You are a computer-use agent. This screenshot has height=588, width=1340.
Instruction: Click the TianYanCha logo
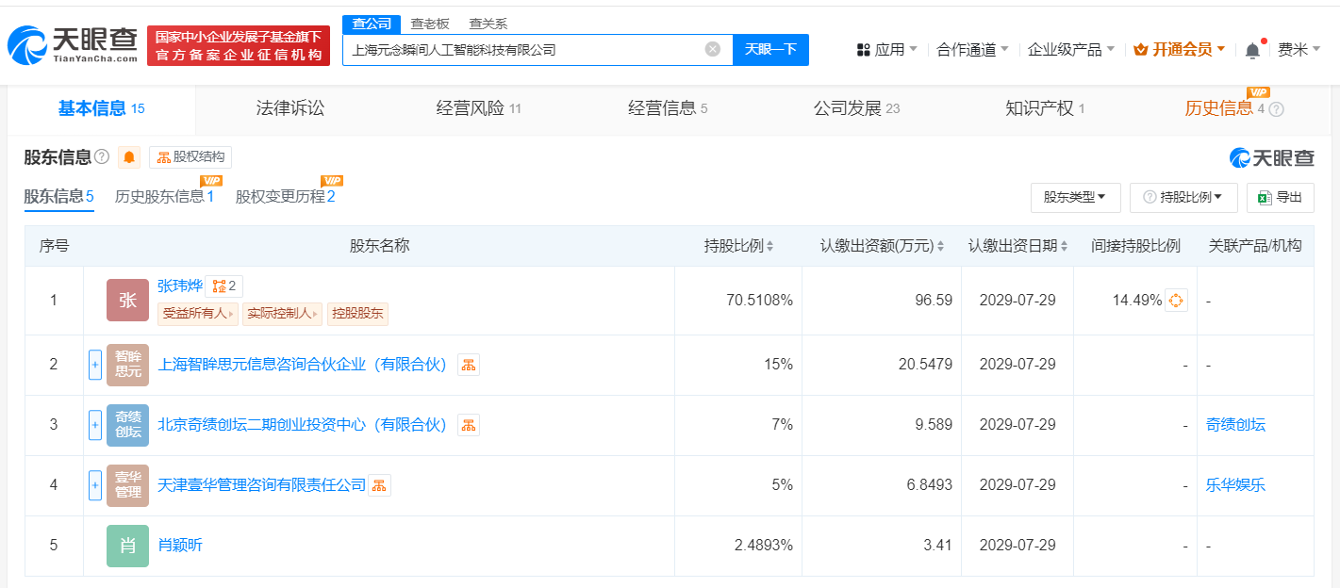[x=73, y=44]
